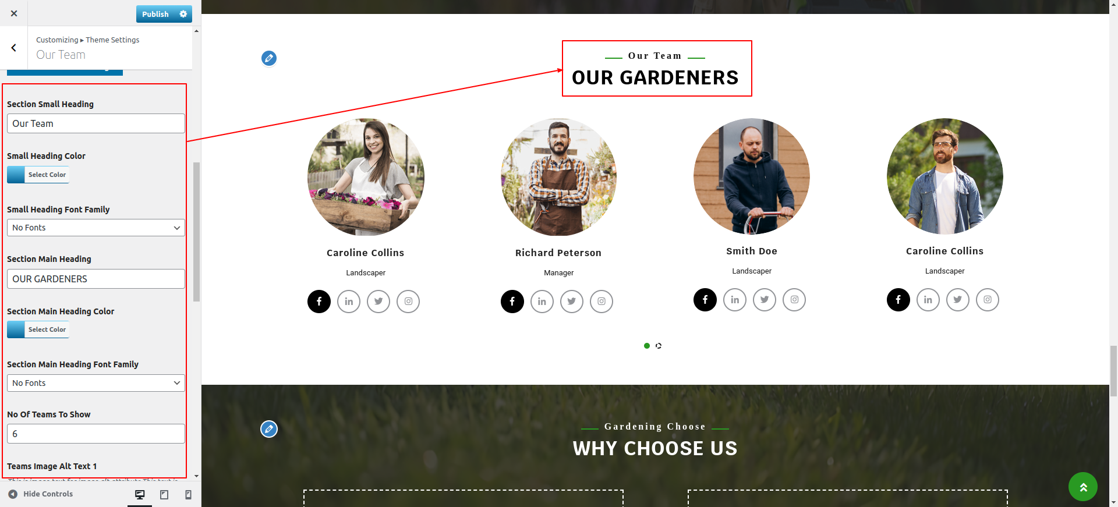Image resolution: width=1118 pixels, height=507 pixels.
Task: Go to second carousel slide dot
Action: coord(659,346)
